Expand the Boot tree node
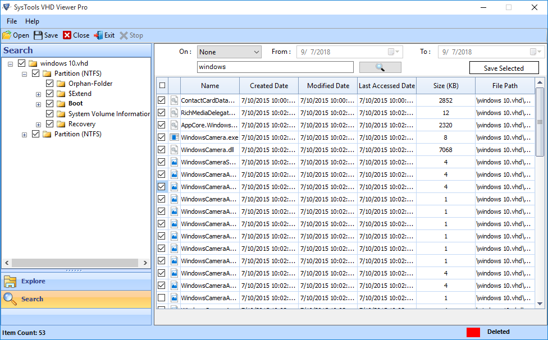This screenshot has height=340, width=548. point(38,104)
